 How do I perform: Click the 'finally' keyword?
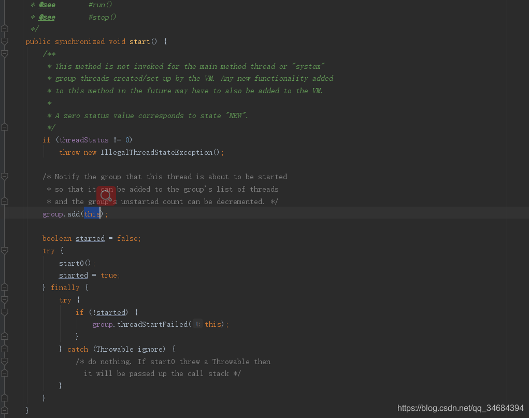pyautogui.click(x=65, y=288)
